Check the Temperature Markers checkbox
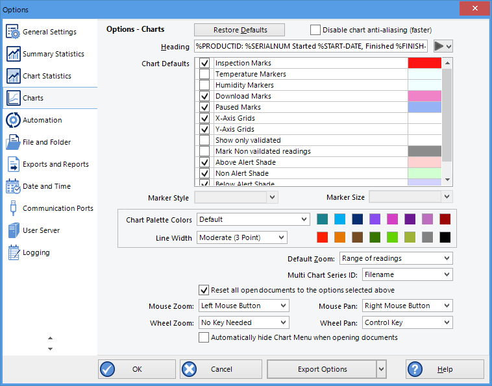The width and height of the screenshot is (492, 386). coord(204,74)
